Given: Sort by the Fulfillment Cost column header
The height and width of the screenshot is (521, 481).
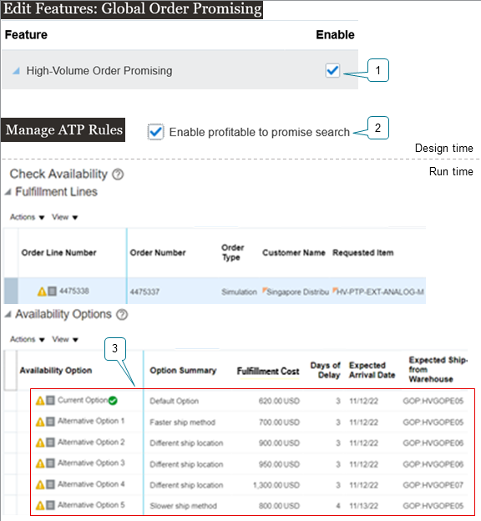Looking at the screenshot, I should (268, 372).
